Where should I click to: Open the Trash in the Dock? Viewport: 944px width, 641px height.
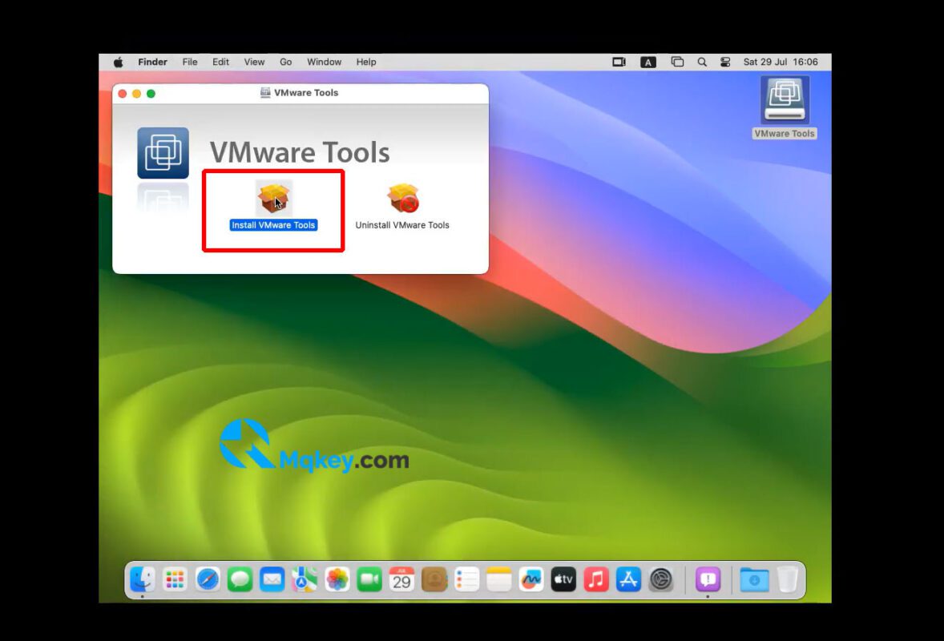[x=788, y=579]
